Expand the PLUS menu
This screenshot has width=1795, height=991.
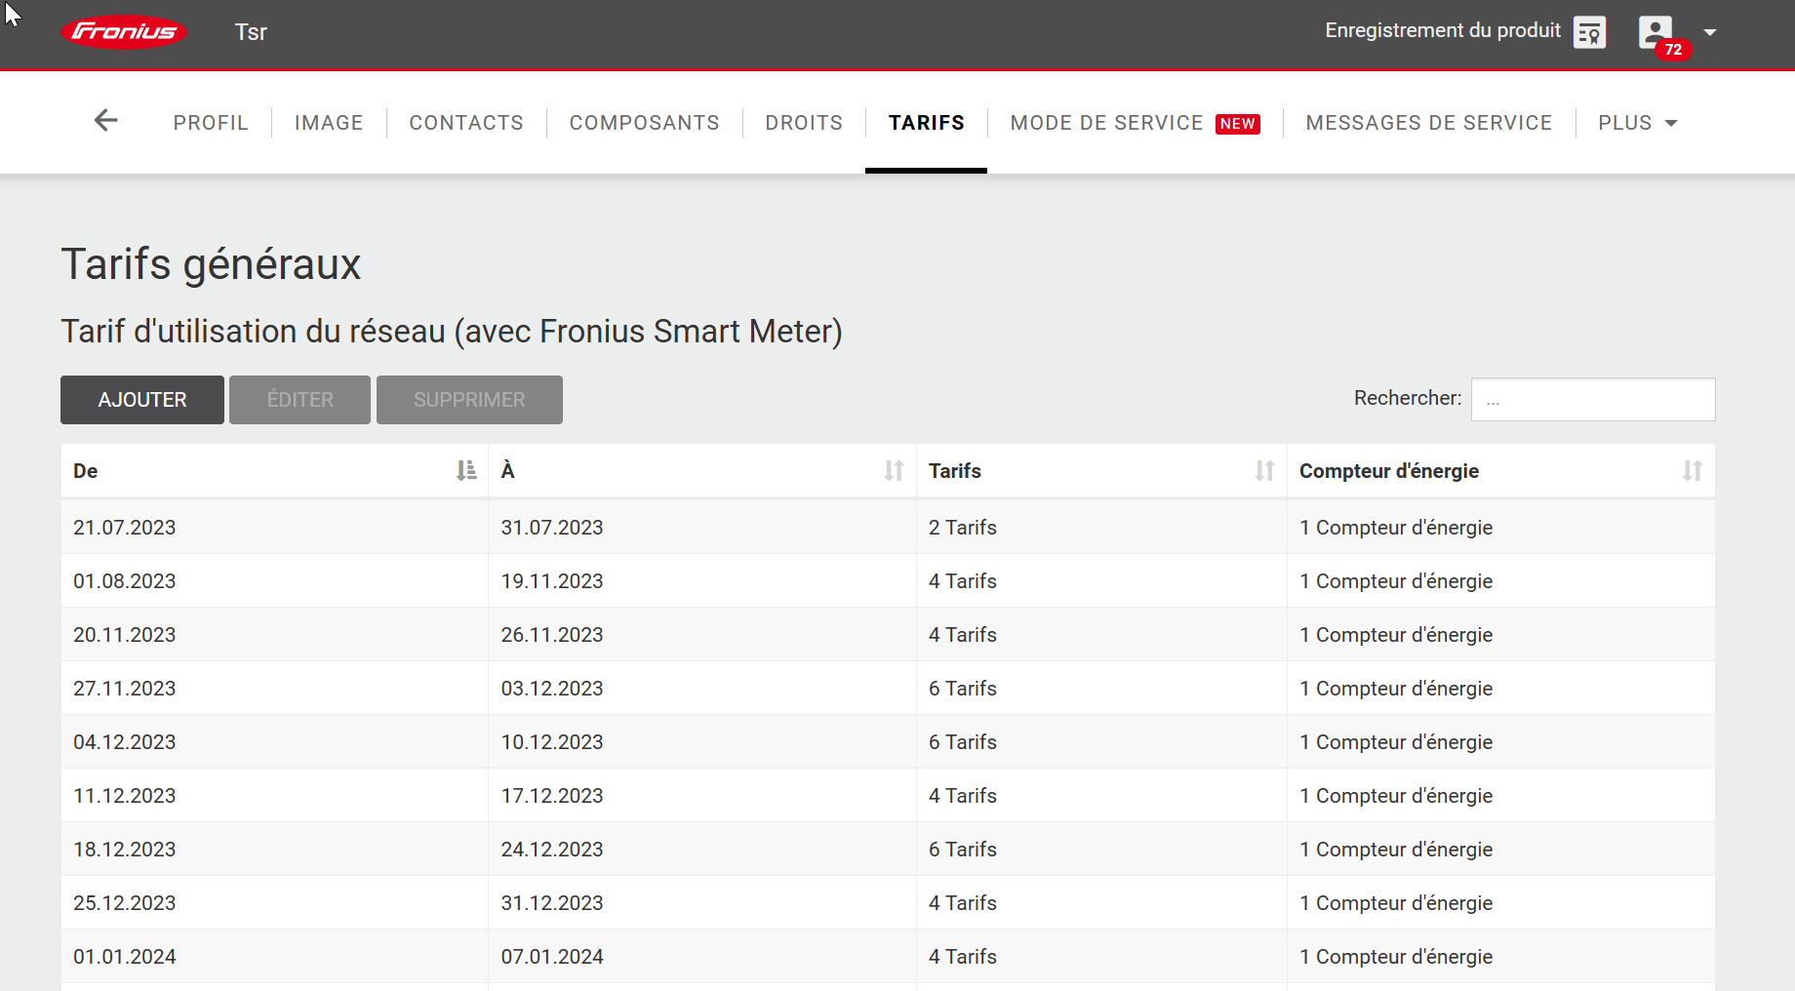tap(1637, 123)
